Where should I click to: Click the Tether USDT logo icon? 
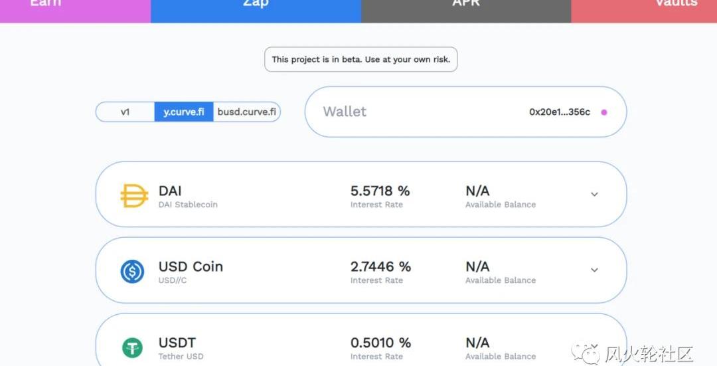click(132, 347)
